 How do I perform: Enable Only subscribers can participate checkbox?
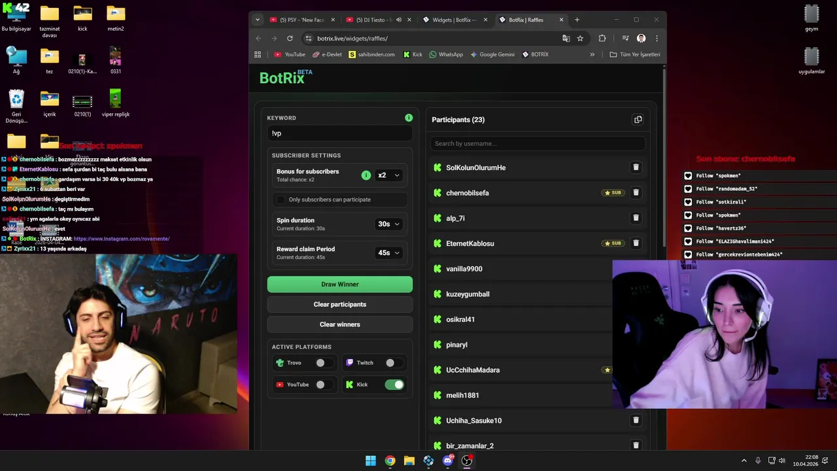(281, 200)
